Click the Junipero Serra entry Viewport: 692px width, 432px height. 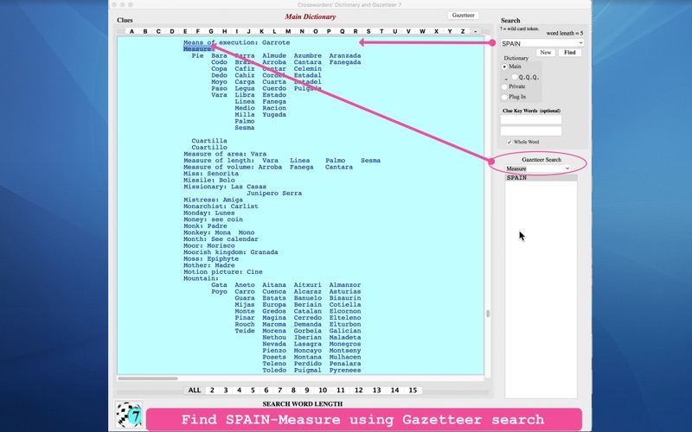[274, 193]
